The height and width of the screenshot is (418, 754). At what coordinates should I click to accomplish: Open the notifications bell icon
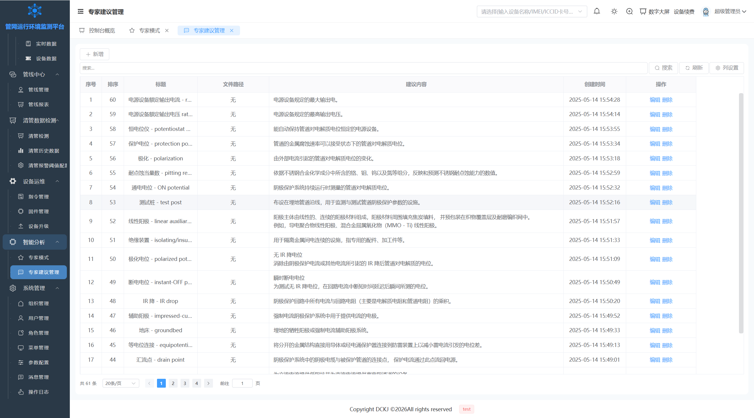597,11
